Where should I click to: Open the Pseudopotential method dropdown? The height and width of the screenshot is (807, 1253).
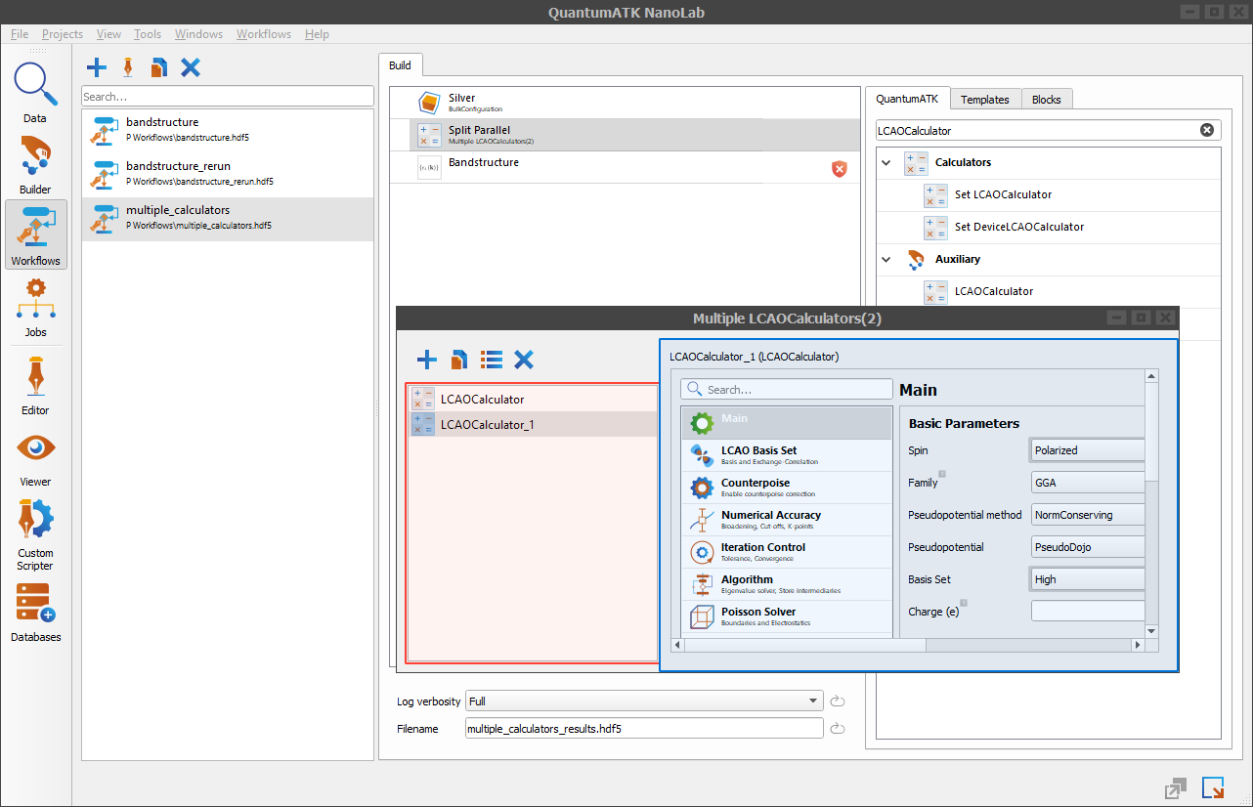click(x=1088, y=515)
